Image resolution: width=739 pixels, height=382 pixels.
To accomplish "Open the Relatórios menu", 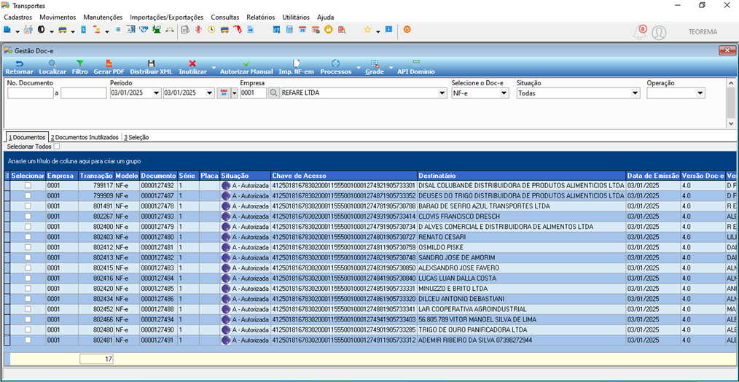I will [x=261, y=17].
